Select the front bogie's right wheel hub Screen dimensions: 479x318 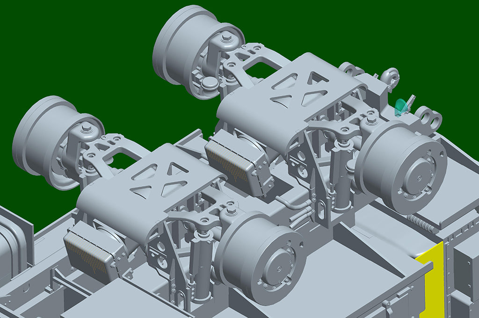[275, 263]
